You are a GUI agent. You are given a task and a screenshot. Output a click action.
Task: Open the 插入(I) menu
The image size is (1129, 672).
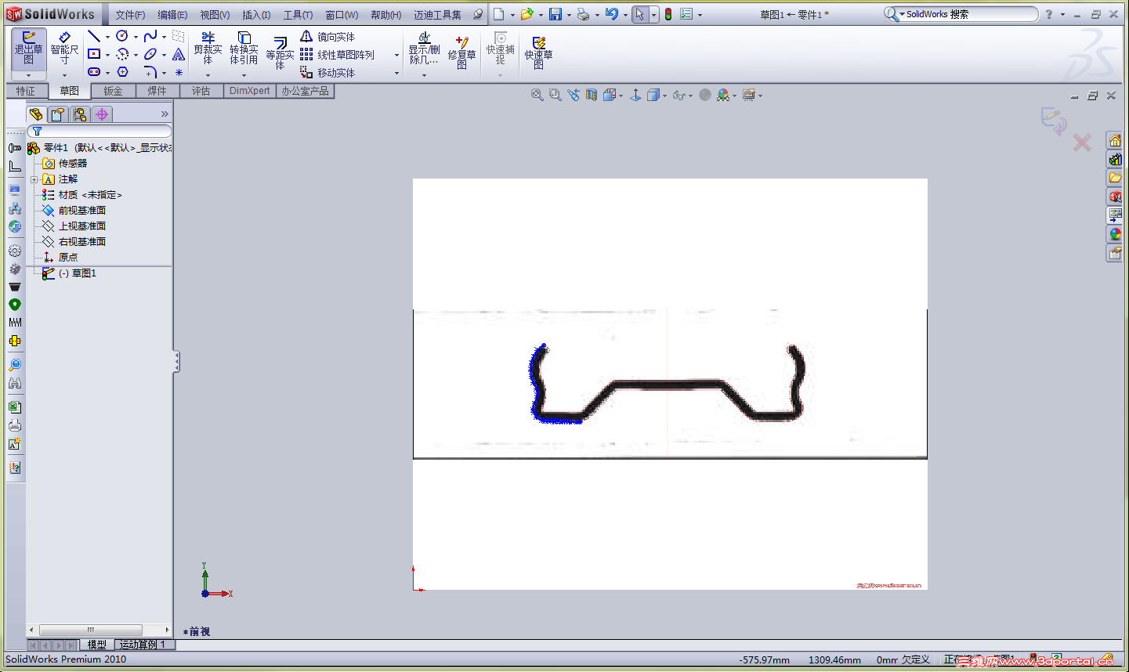point(256,15)
